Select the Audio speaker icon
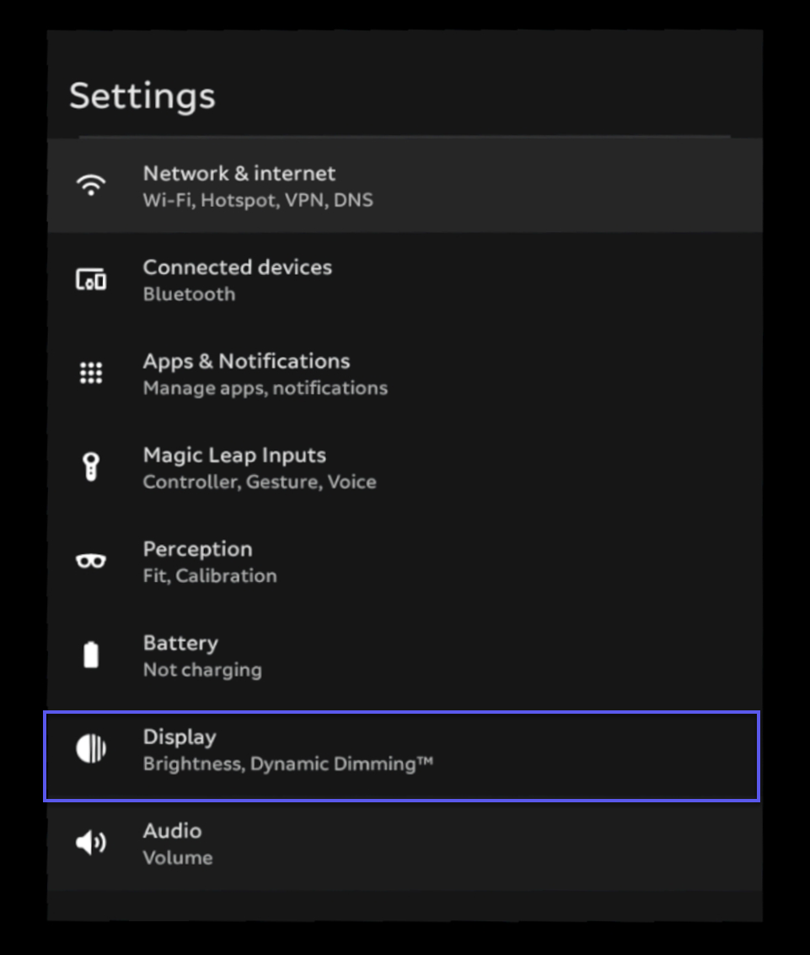 point(91,842)
